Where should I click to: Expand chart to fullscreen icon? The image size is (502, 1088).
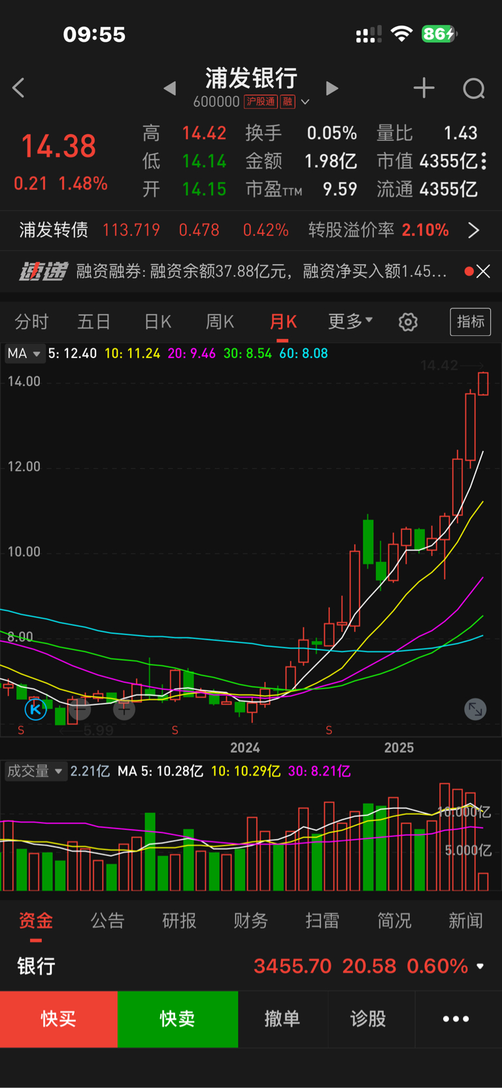475,709
